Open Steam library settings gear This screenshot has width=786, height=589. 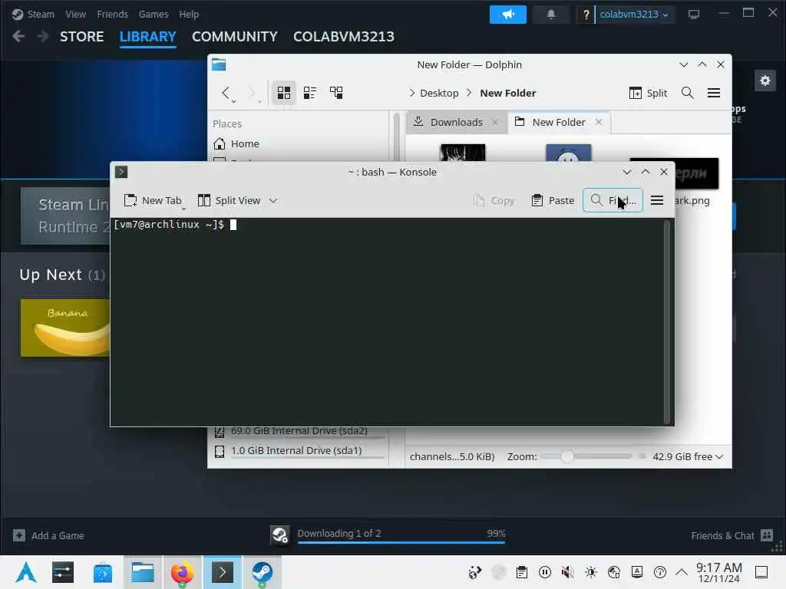(765, 81)
